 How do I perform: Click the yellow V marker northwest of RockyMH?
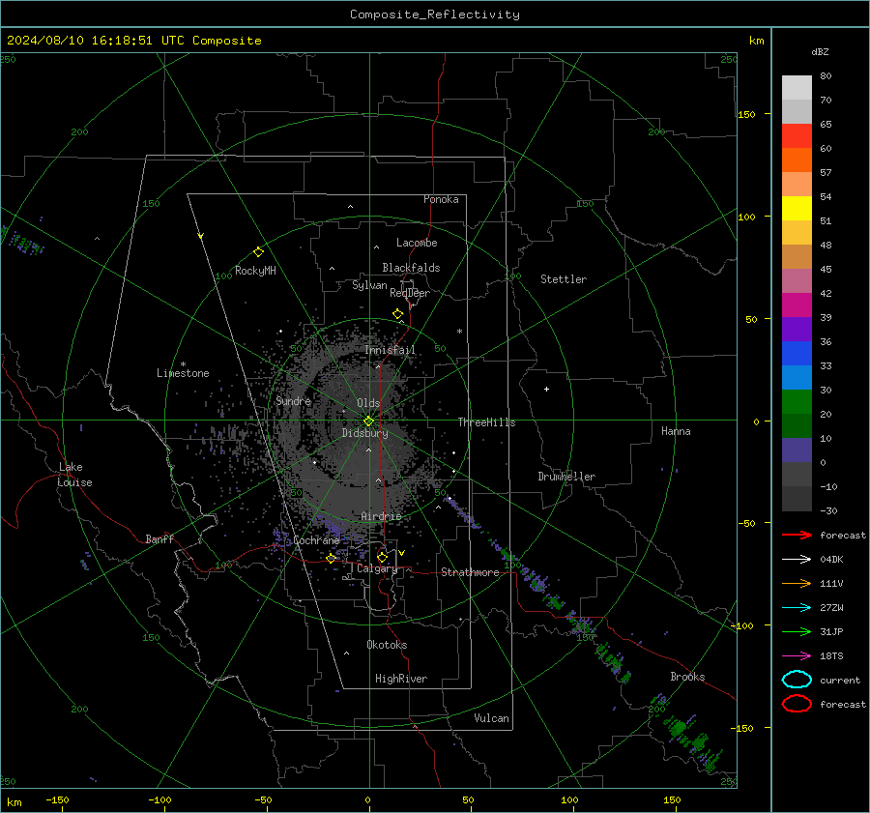coord(201,236)
